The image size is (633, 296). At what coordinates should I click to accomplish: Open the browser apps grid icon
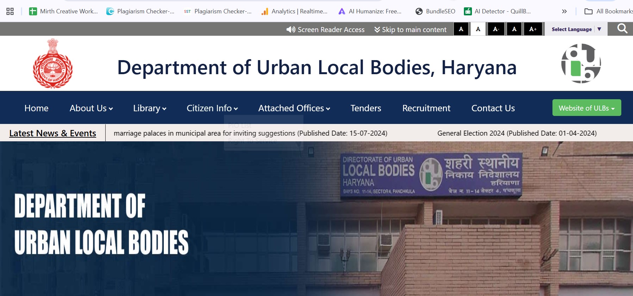coord(10,11)
